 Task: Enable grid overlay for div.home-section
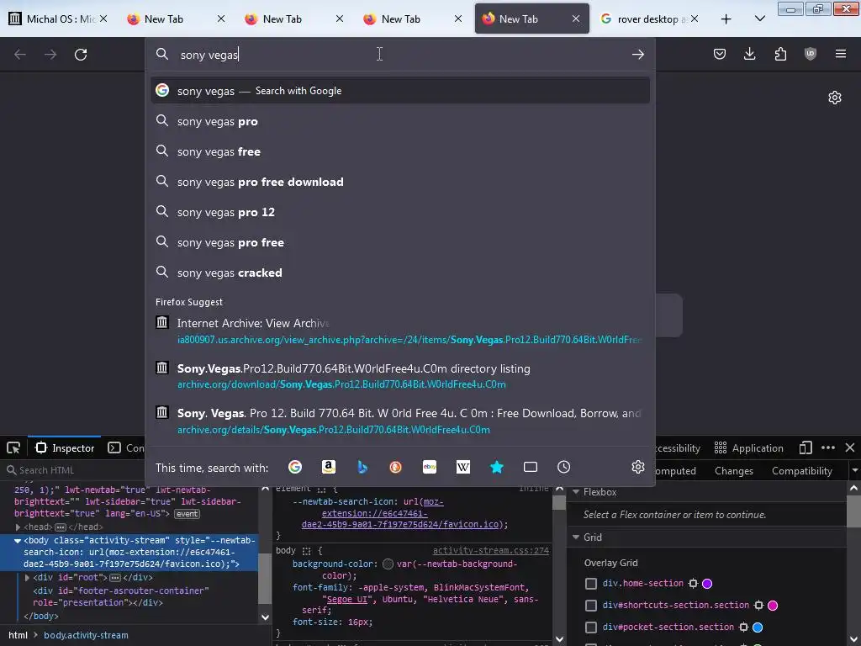pyautogui.click(x=591, y=584)
